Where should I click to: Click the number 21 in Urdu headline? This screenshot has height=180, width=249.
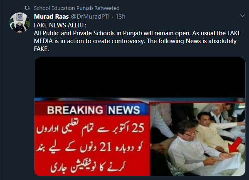pos(105,147)
